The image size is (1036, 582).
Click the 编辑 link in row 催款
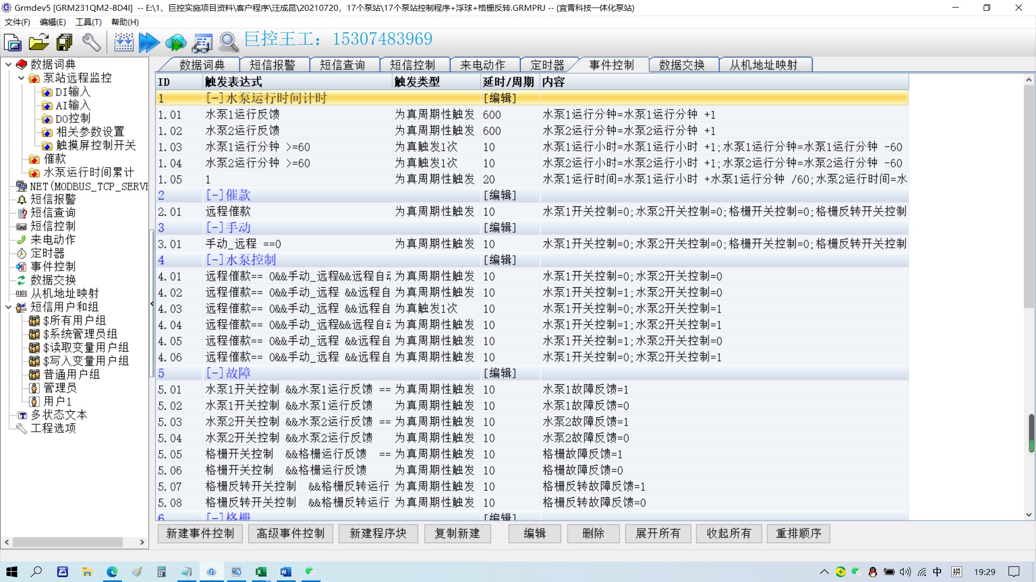tap(500, 195)
